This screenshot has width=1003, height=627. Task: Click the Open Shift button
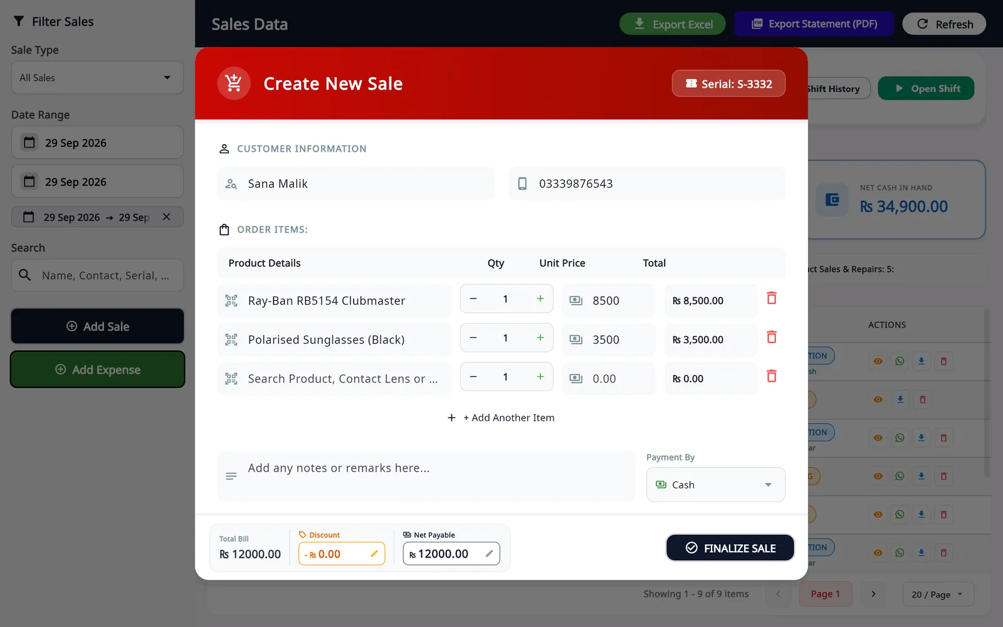coord(926,88)
